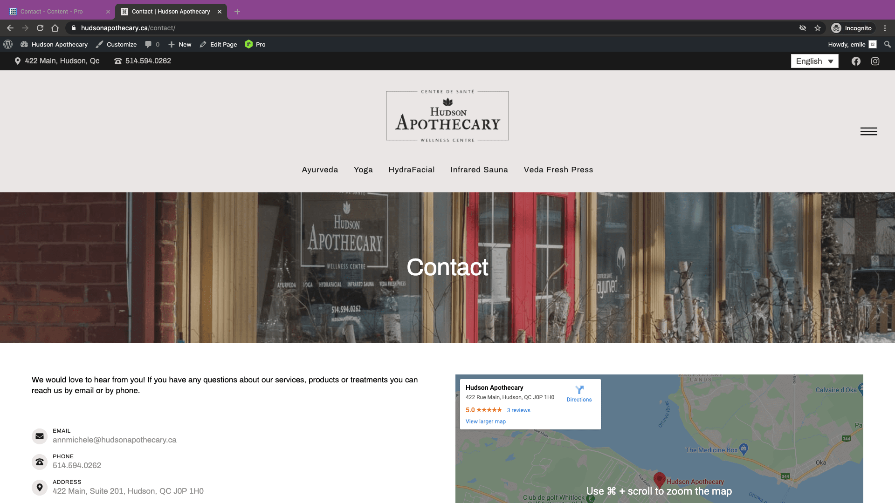Click the 3 reviews link on map card
This screenshot has width=895, height=503.
518,410
